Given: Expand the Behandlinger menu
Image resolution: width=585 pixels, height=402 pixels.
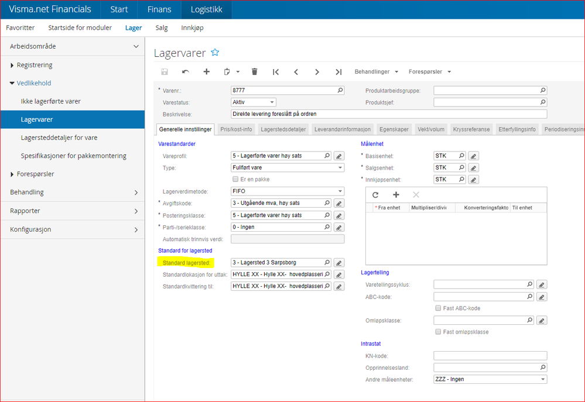Looking at the screenshot, I should point(377,72).
